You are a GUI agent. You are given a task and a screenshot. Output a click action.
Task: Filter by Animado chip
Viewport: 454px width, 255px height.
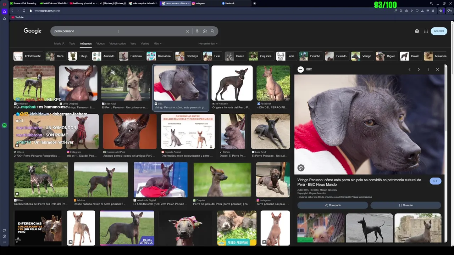[104, 56]
